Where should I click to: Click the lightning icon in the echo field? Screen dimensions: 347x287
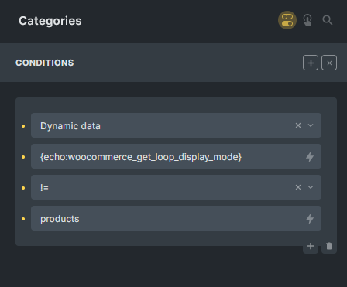310,156
